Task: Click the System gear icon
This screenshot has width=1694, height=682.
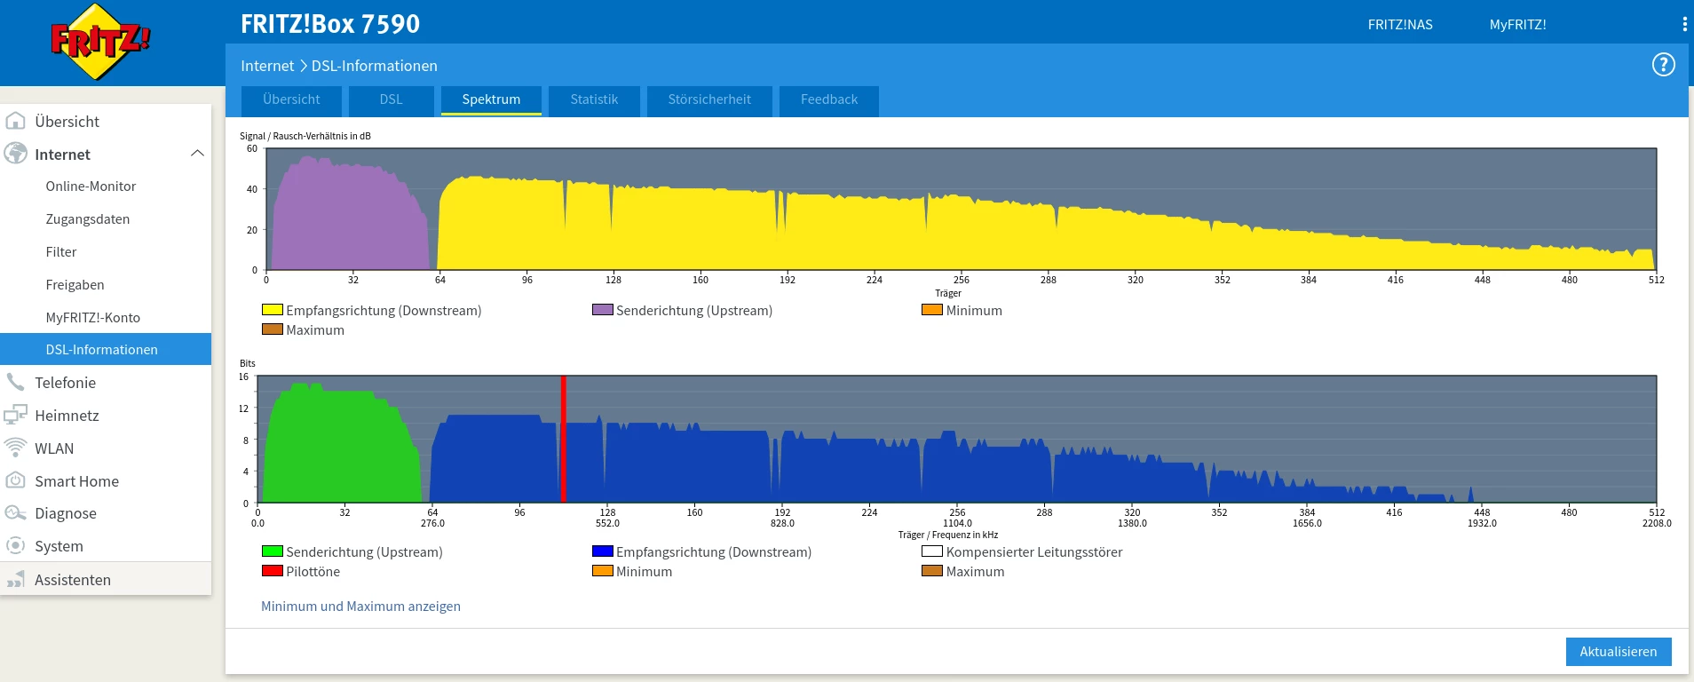Action: click(15, 546)
